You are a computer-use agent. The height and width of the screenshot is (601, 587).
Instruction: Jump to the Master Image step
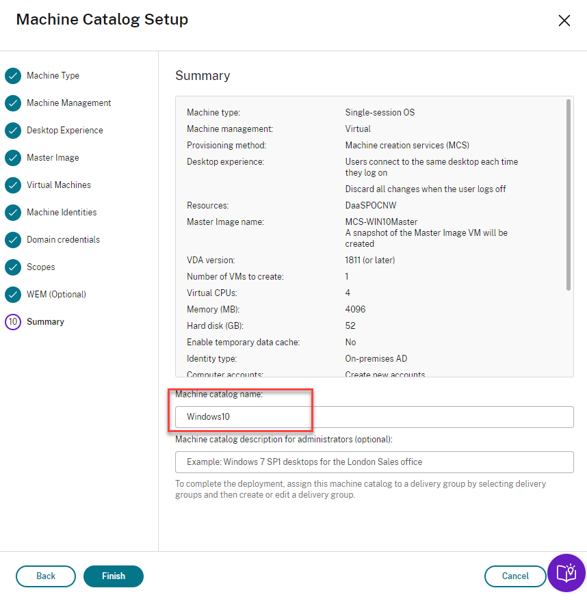coord(53,158)
